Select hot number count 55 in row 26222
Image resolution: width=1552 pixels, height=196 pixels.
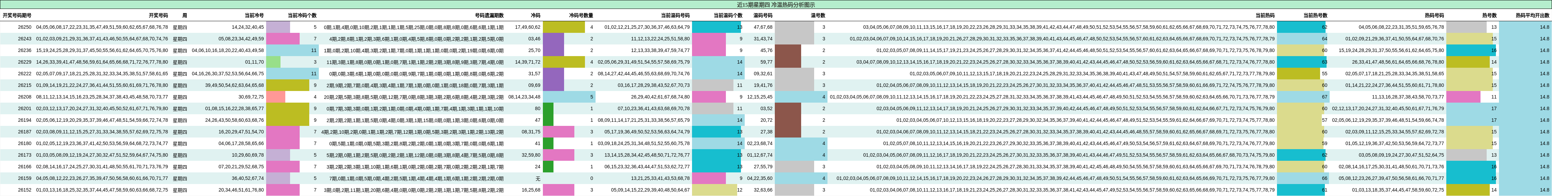coord(1325,74)
